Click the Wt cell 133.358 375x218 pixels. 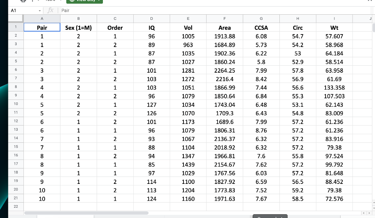[334, 87]
